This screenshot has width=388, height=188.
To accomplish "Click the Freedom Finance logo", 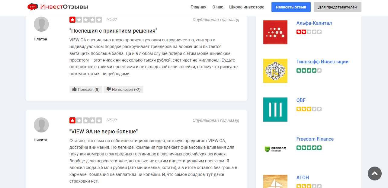I will 275,148.
